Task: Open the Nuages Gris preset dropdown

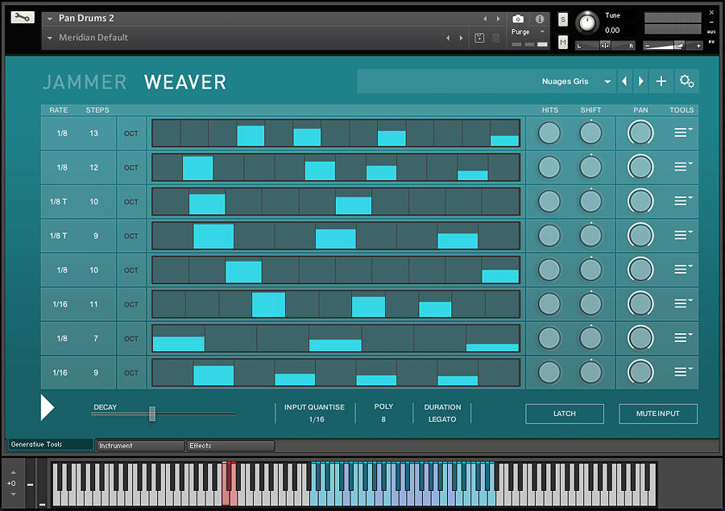Action: pyautogui.click(x=607, y=82)
